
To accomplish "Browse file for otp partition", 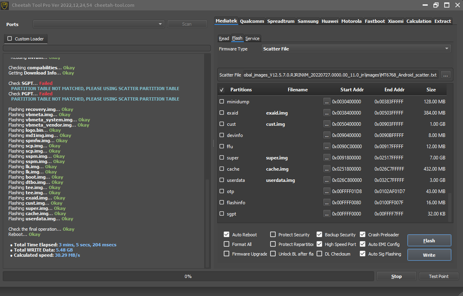I will click(x=327, y=191).
